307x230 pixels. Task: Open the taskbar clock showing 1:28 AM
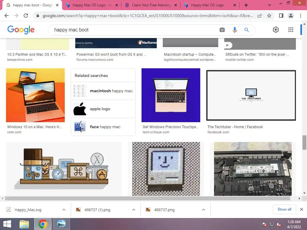click(294, 224)
